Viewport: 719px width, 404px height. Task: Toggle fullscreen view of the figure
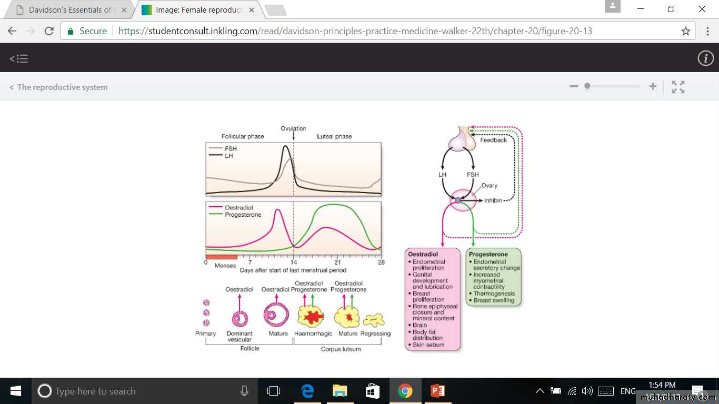(678, 87)
